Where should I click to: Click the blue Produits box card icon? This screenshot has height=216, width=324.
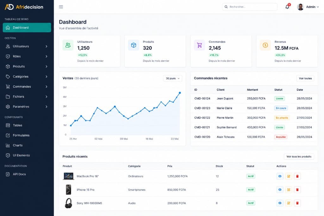pyautogui.click(x=134, y=45)
